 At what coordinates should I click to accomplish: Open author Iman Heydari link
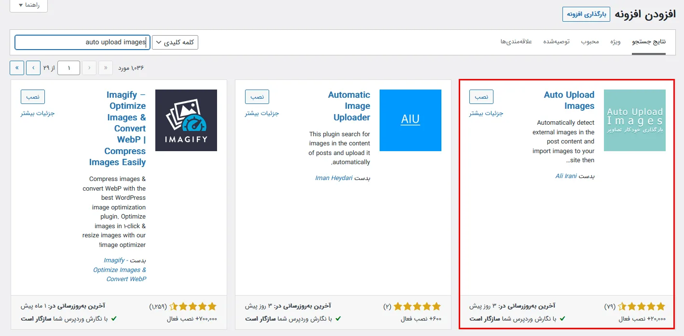pyautogui.click(x=334, y=178)
